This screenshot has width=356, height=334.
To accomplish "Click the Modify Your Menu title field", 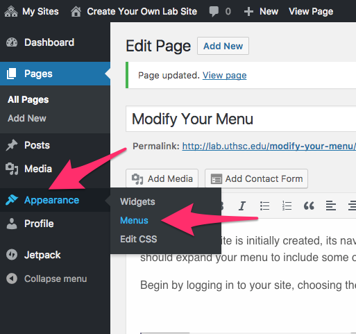I will coord(241,119).
